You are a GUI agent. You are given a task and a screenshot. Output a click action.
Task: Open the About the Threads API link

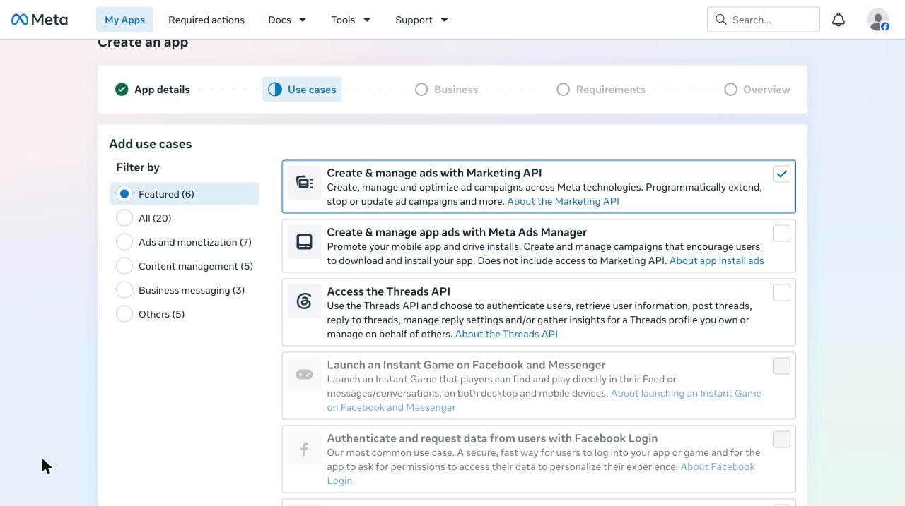tap(506, 334)
